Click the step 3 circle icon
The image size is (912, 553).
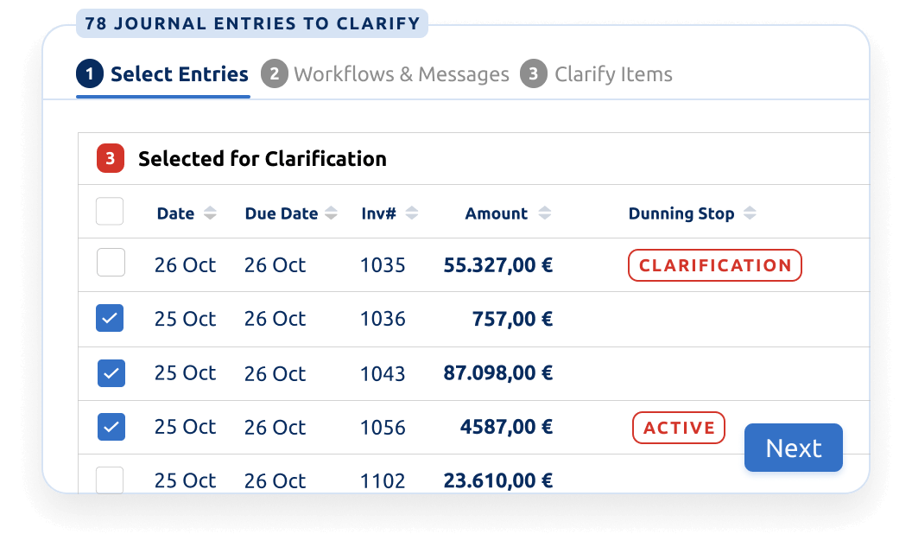534,74
